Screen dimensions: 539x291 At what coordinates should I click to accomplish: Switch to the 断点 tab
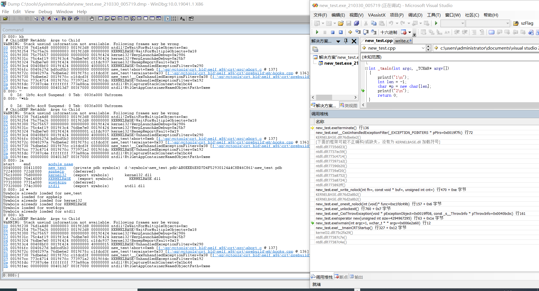(341, 277)
